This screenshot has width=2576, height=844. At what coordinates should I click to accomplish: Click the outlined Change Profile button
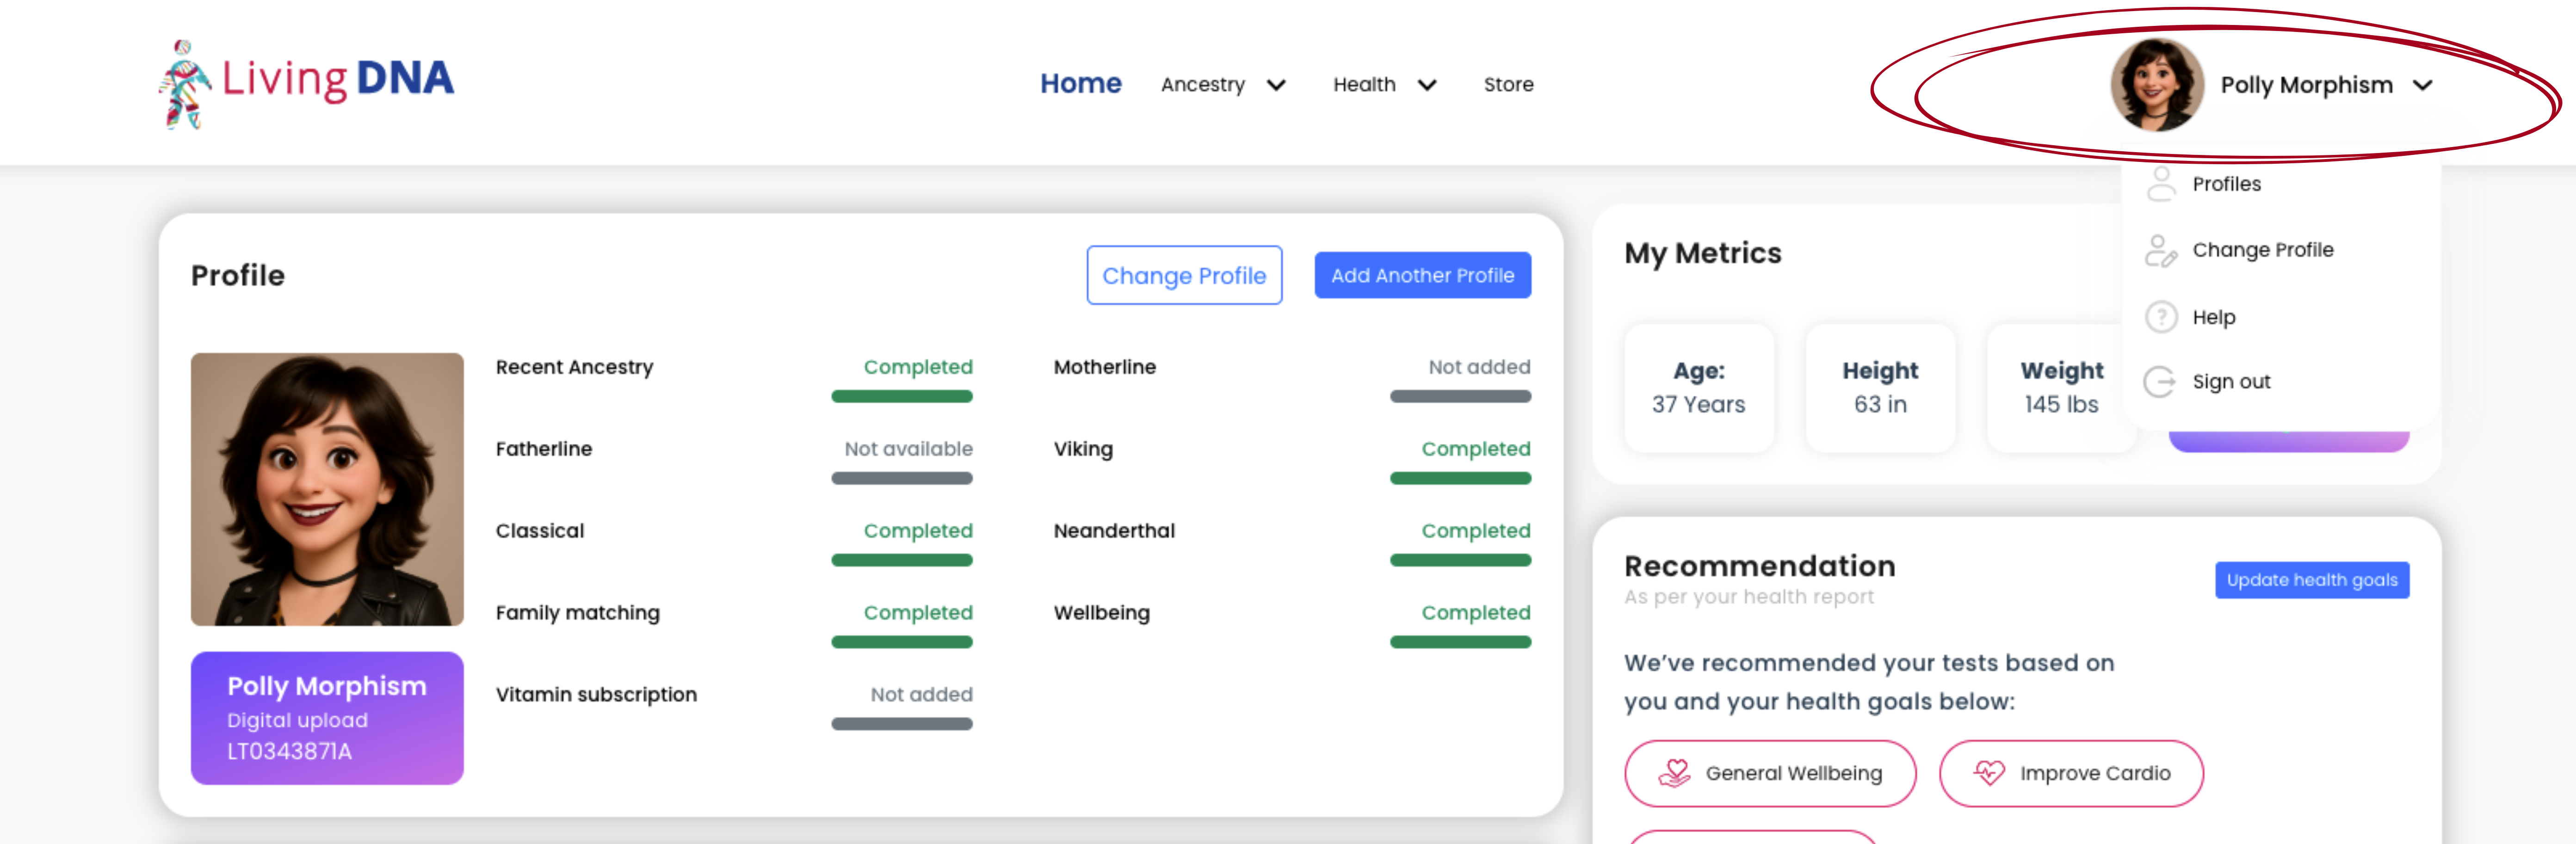1184,275
